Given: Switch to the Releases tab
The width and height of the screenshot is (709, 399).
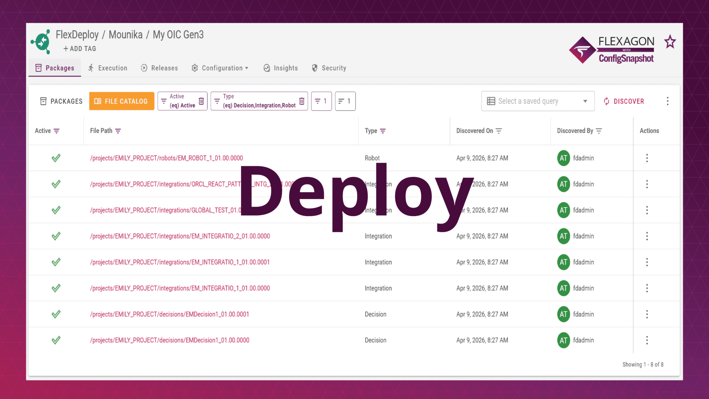Looking at the screenshot, I should (160, 68).
